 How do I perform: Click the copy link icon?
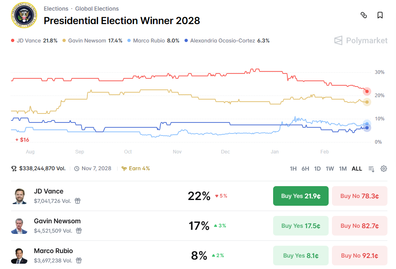[364, 15]
